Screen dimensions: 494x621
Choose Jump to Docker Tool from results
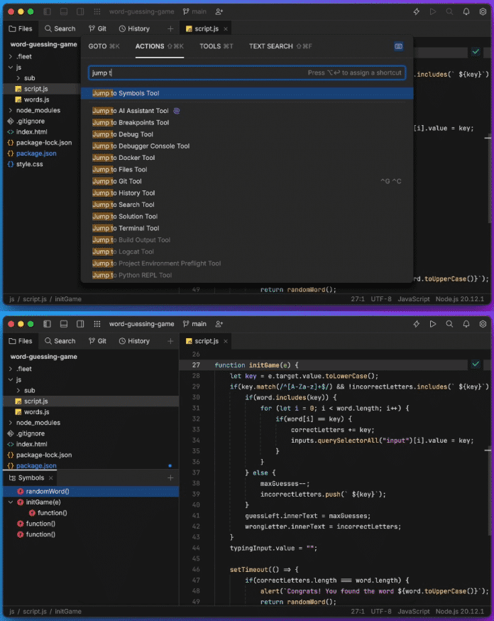point(123,158)
